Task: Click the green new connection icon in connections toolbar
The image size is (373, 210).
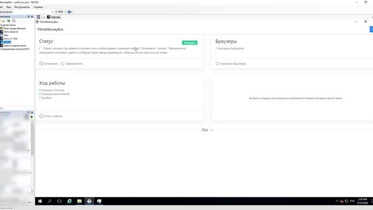Action: 9,21
